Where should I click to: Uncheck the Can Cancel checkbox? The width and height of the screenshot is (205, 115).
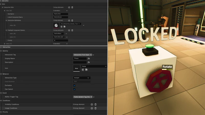click(x=74, y=89)
